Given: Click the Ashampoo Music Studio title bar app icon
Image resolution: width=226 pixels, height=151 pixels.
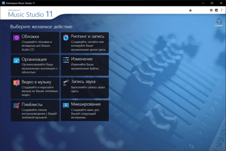Looking at the screenshot, I should pos(3,3).
